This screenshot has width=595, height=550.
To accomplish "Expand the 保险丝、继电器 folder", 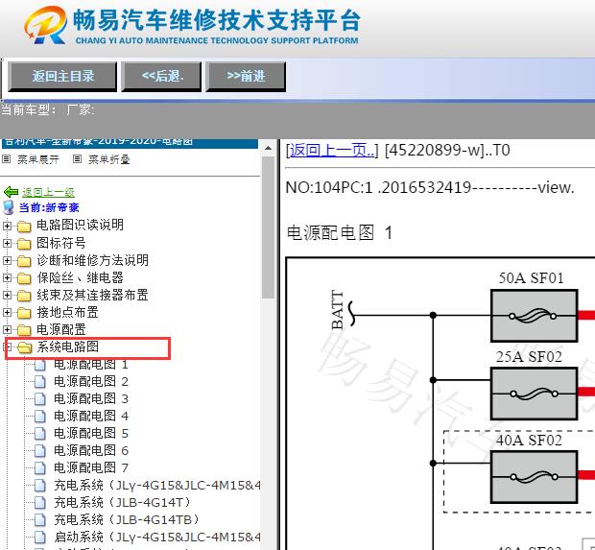I will click(7, 277).
